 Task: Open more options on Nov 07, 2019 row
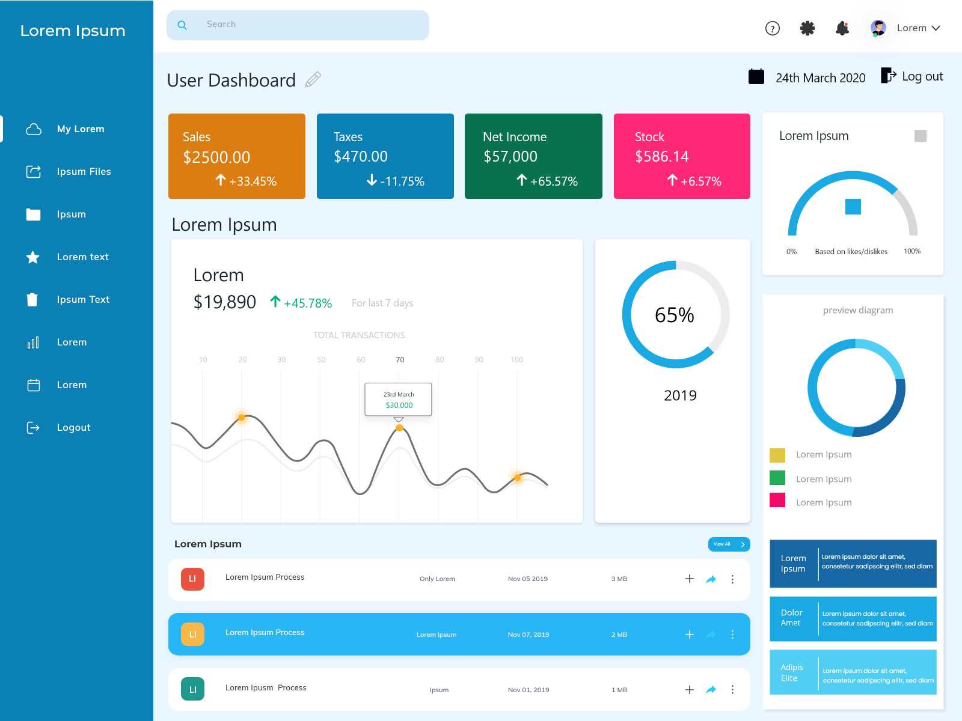pyautogui.click(x=732, y=634)
